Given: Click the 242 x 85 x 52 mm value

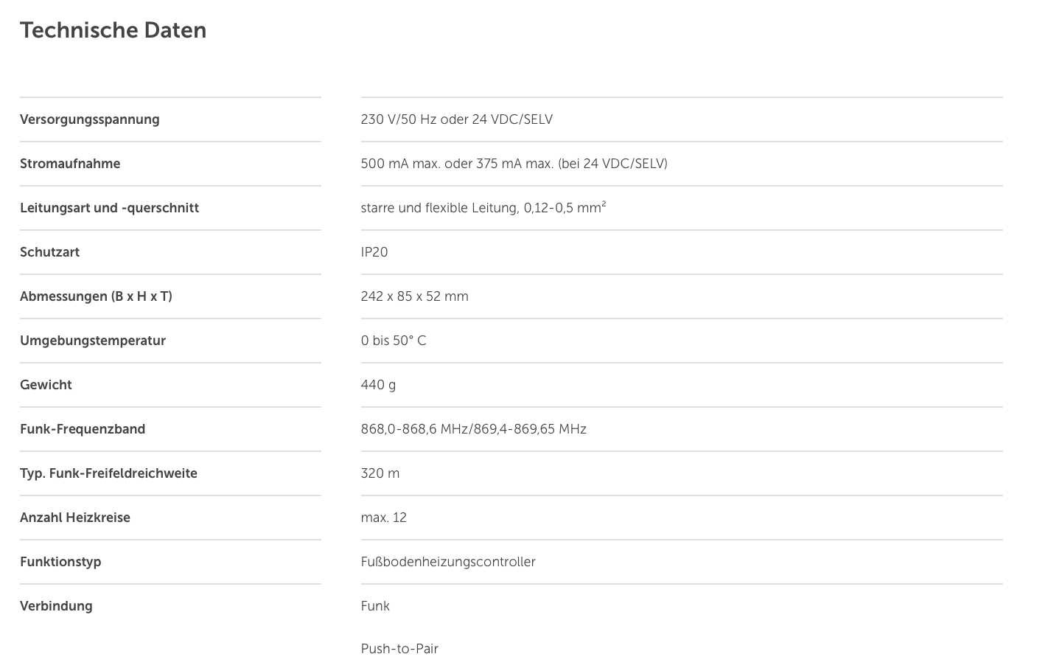Looking at the screenshot, I should [x=415, y=296].
